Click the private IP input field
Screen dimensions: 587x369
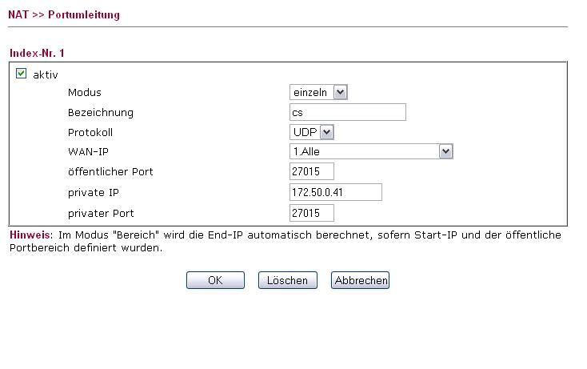tap(336, 193)
